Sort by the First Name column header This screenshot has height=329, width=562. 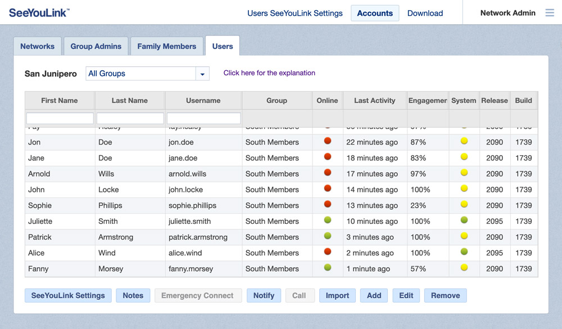tap(60, 101)
